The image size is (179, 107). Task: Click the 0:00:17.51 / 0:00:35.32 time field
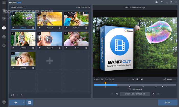(x=135, y=94)
